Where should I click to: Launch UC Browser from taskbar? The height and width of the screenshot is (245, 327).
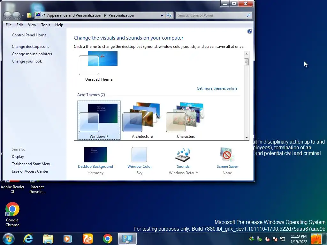coord(87,239)
